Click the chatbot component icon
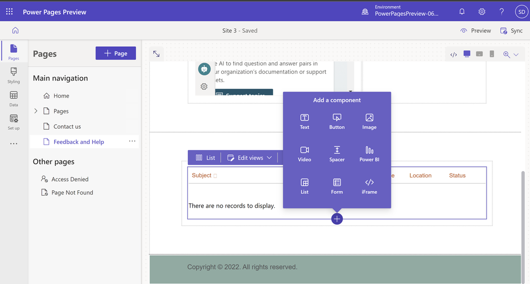This screenshot has width=530, height=284. (204, 69)
